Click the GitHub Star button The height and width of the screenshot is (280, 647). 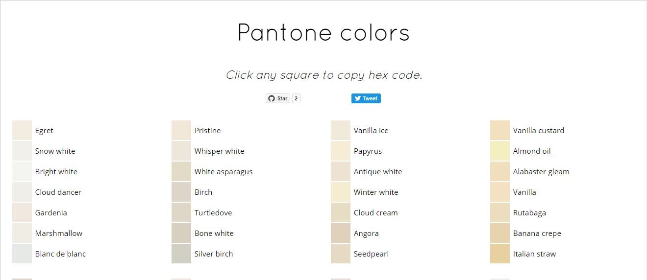pyautogui.click(x=278, y=98)
